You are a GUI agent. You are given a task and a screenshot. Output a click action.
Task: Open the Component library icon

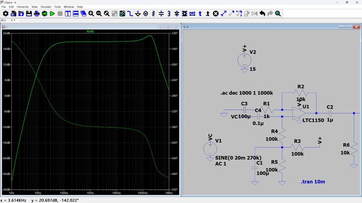[184, 14]
